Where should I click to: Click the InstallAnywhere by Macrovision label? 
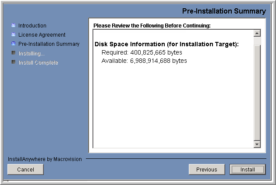pos(45,159)
